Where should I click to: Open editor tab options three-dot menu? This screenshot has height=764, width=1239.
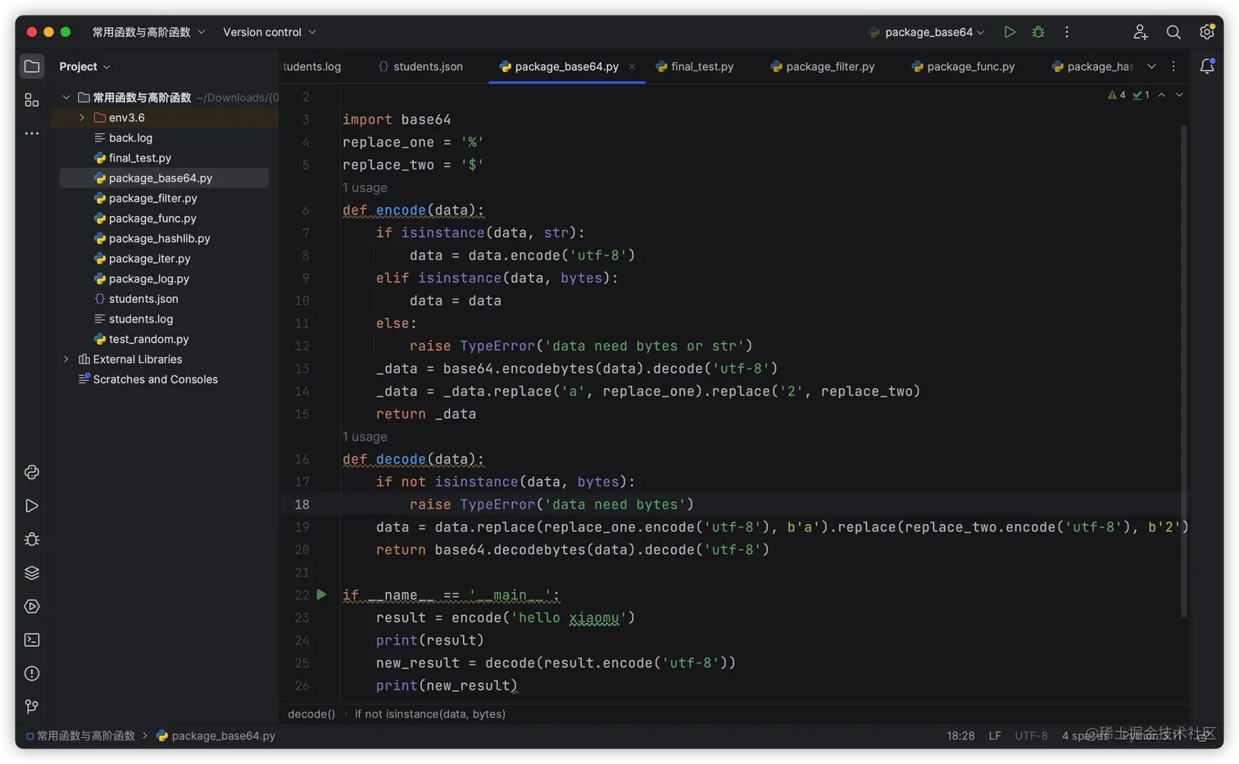coord(1173,66)
